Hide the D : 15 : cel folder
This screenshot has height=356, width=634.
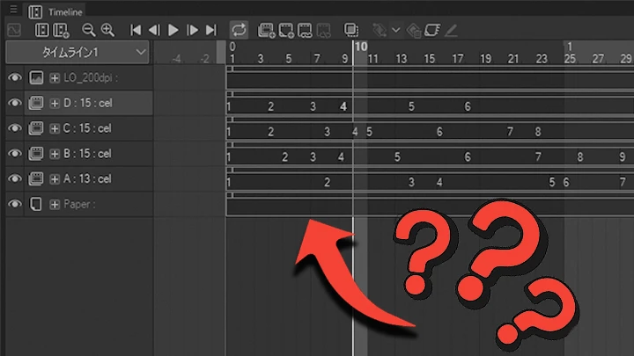tap(15, 103)
